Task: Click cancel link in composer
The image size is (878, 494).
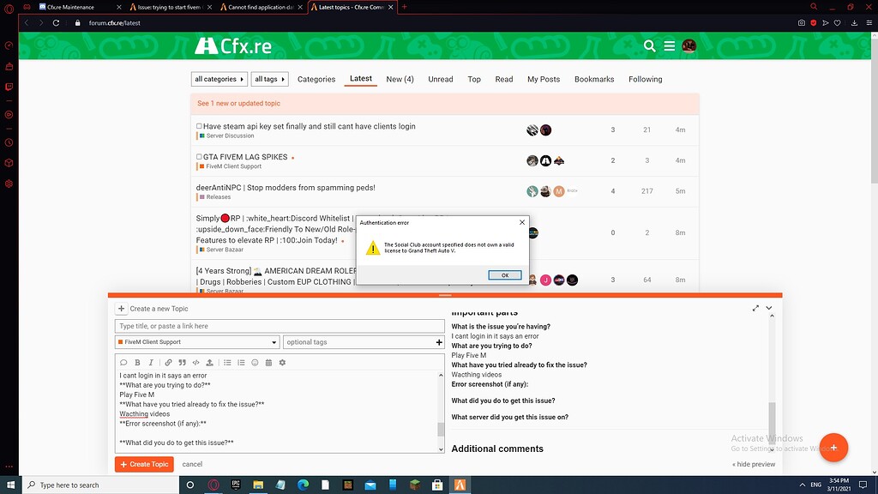Action: click(192, 464)
